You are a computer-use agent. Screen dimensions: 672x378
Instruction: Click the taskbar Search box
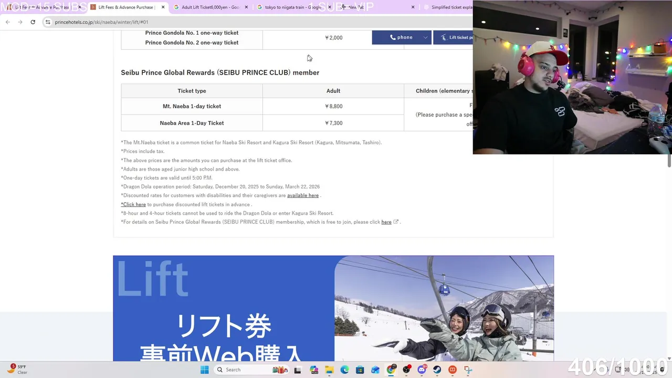252,370
